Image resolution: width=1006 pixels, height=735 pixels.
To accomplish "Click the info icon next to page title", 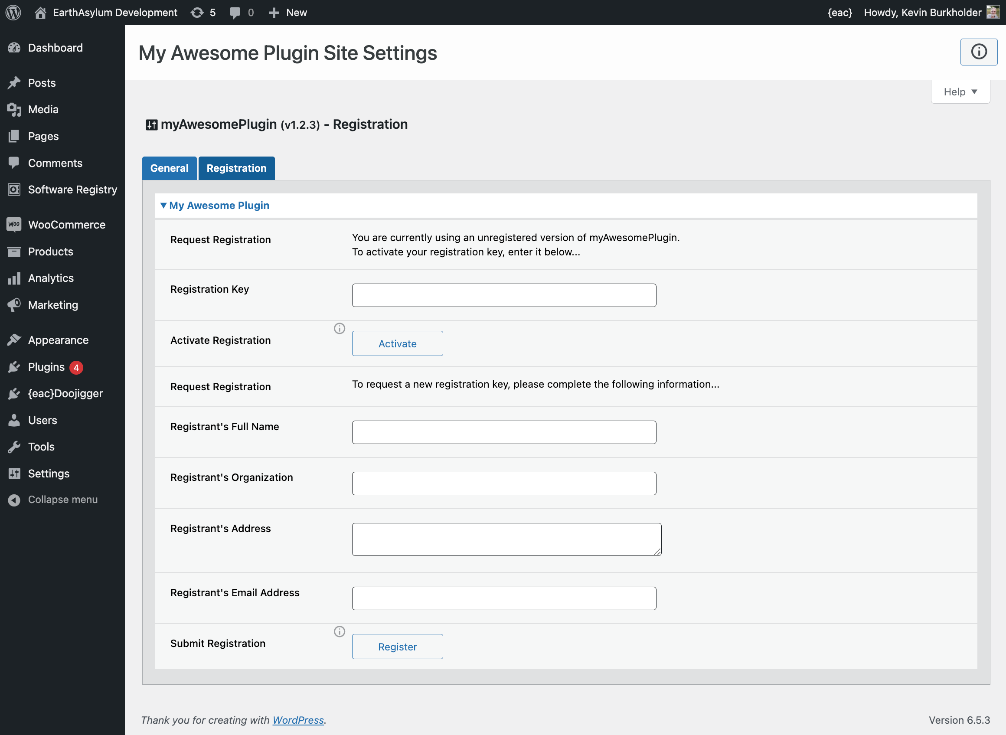I will [x=979, y=52].
